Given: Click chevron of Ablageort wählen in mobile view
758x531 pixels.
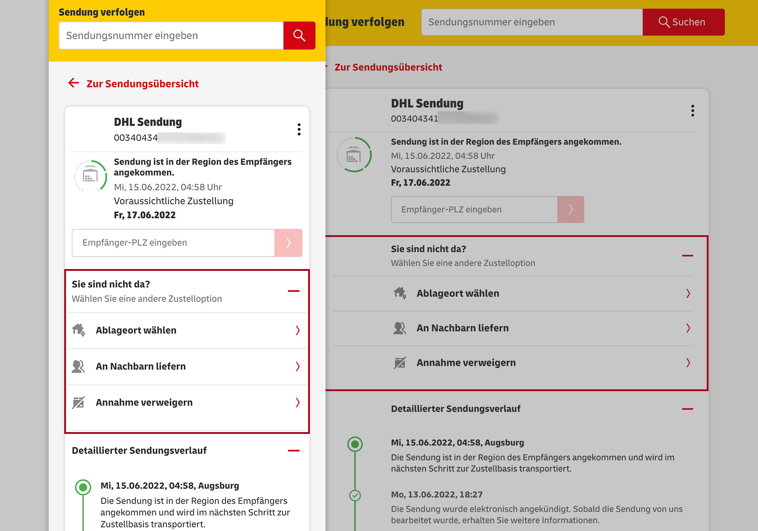Looking at the screenshot, I should tap(298, 331).
